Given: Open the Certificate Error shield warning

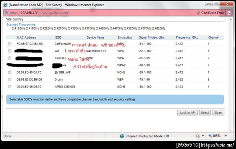Looking at the screenshot, I should coord(198,13).
